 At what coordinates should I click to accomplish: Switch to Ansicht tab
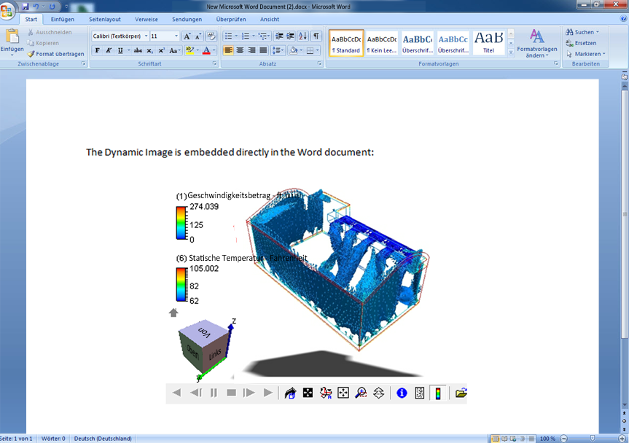pos(270,19)
